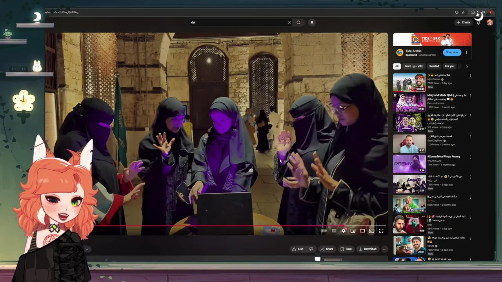Clear the YouTube search box text
Image resolution: width=502 pixels, height=282 pixels.
click(289, 22)
